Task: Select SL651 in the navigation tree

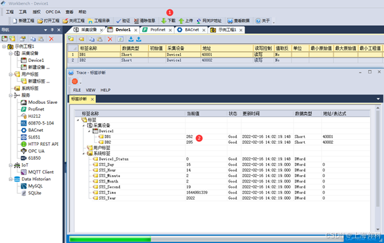Action: tap(31, 137)
